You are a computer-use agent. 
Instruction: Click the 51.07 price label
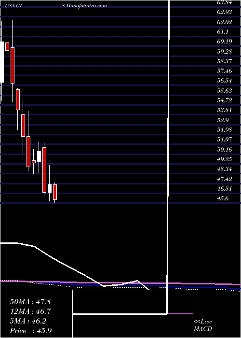click(225, 140)
